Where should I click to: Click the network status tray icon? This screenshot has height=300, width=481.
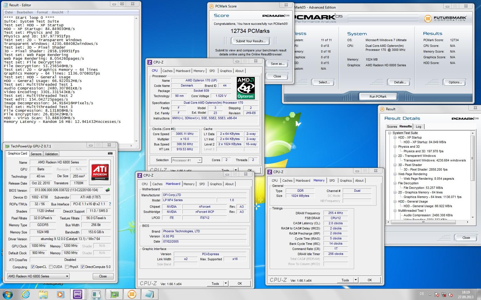[x=444, y=295]
